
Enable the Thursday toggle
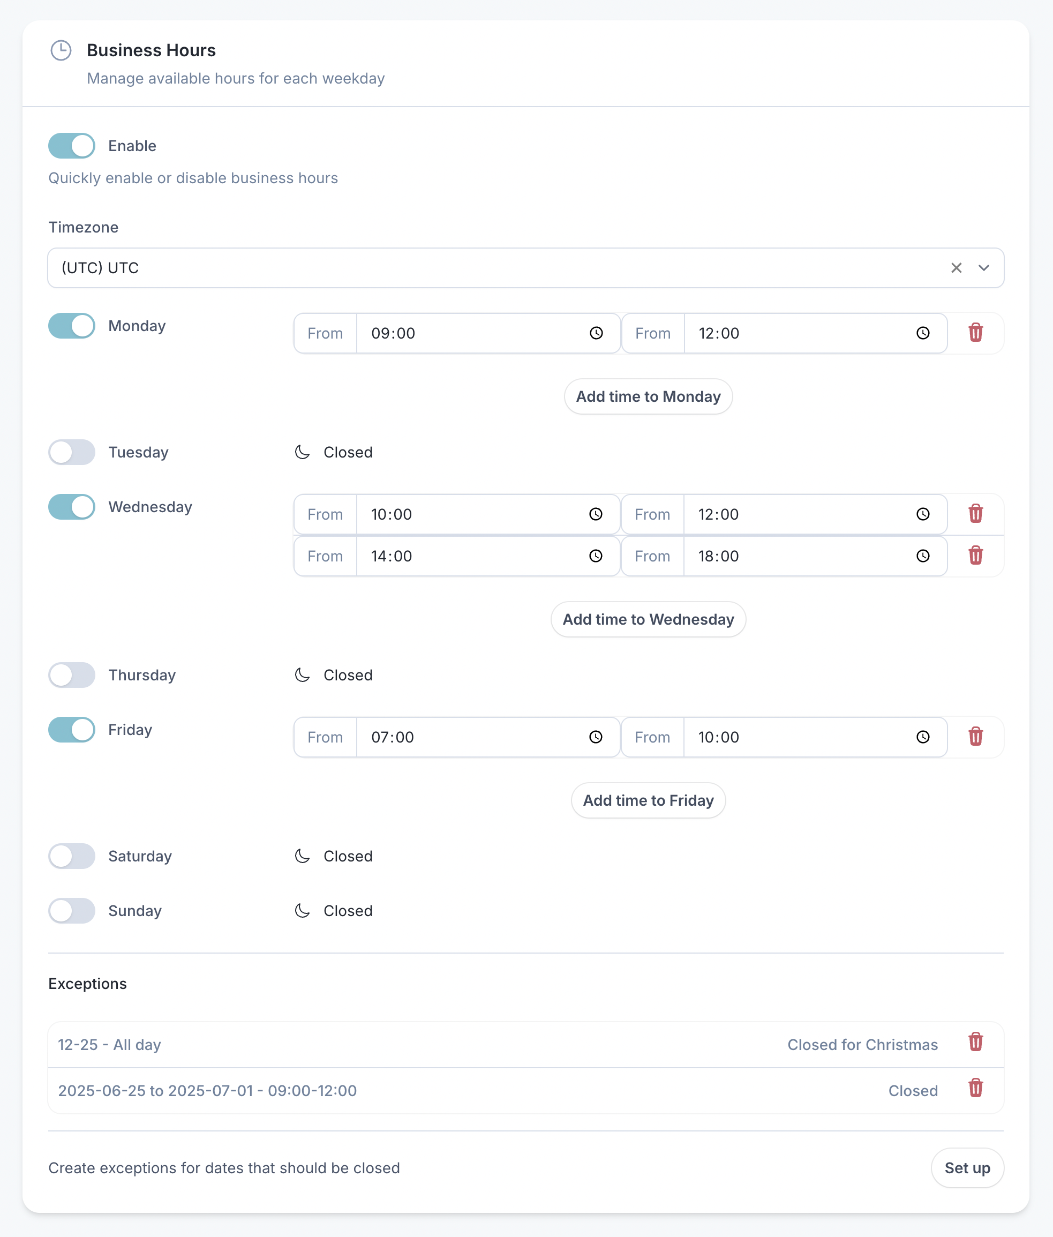point(71,675)
